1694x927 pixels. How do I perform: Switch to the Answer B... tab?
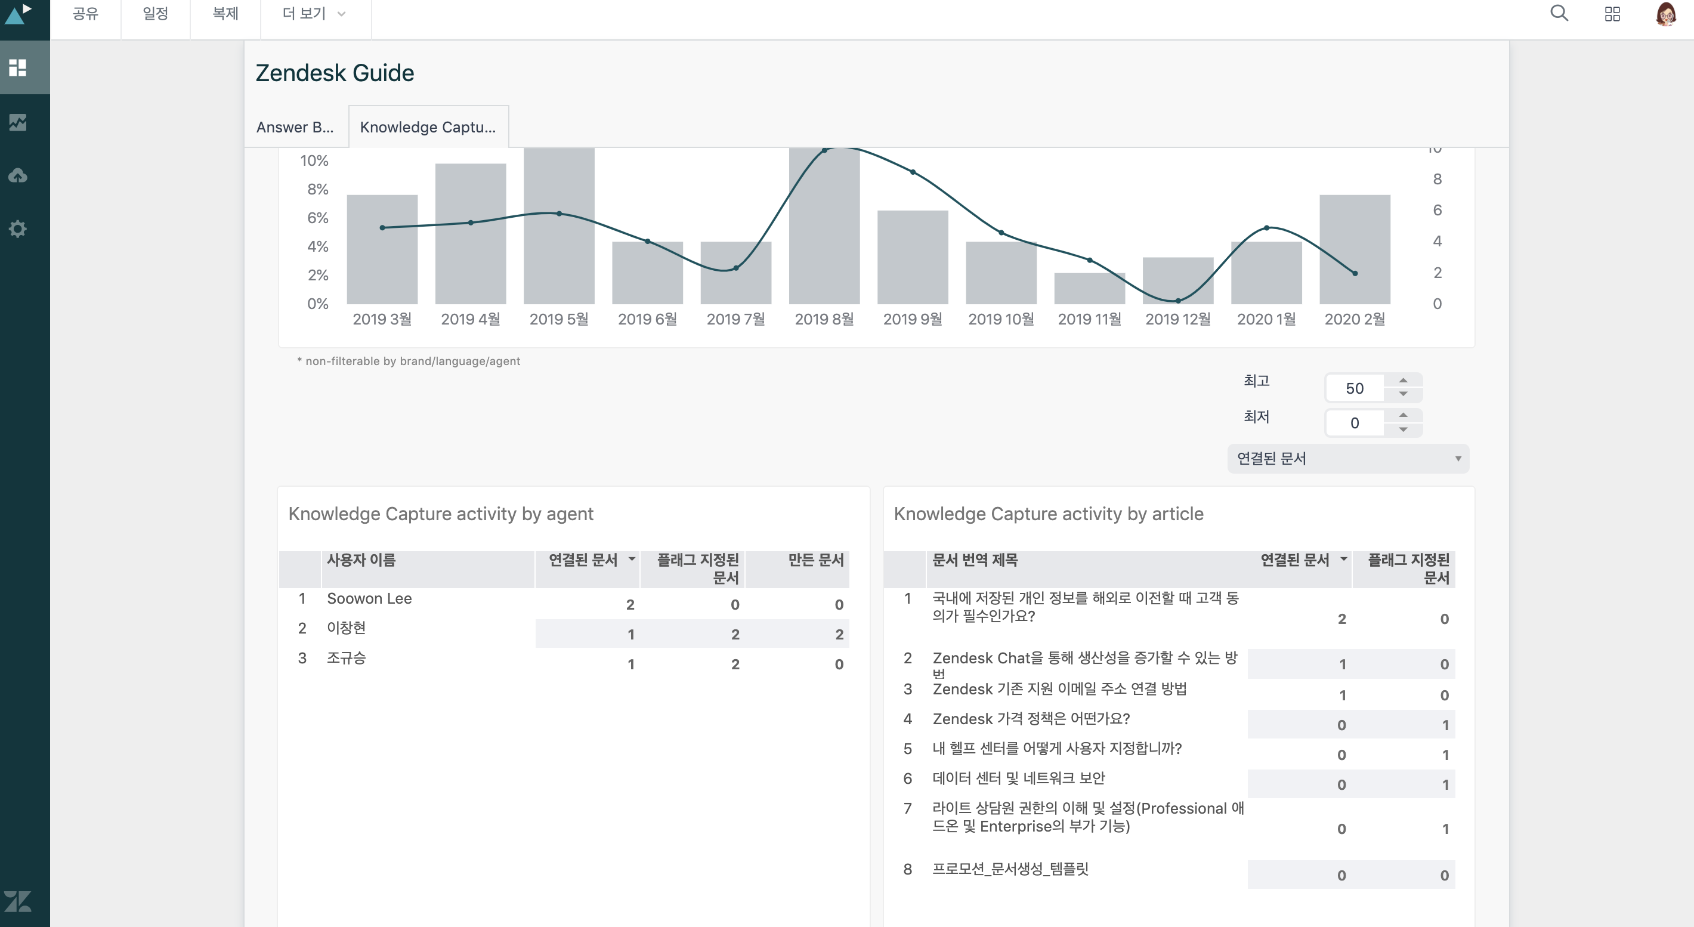tap(295, 127)
